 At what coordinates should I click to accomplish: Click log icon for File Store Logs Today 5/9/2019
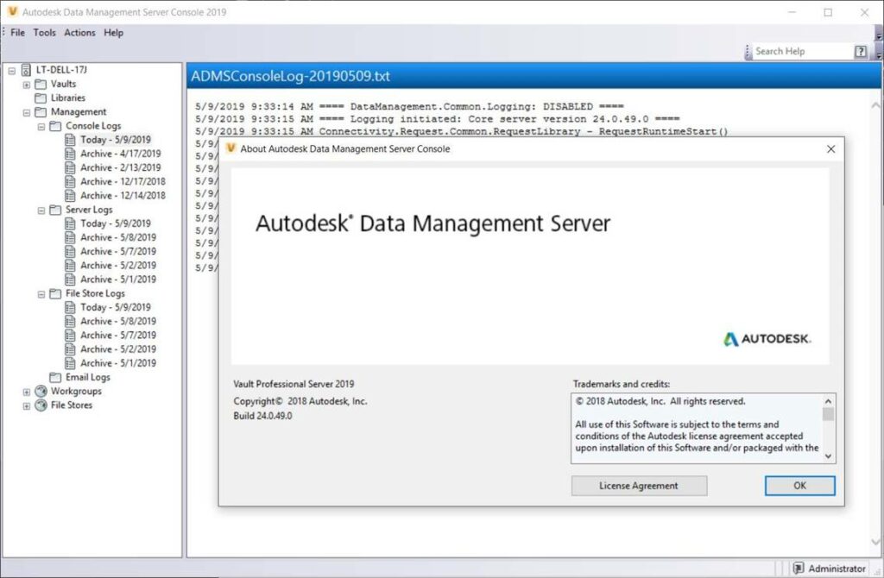[70, 308]
